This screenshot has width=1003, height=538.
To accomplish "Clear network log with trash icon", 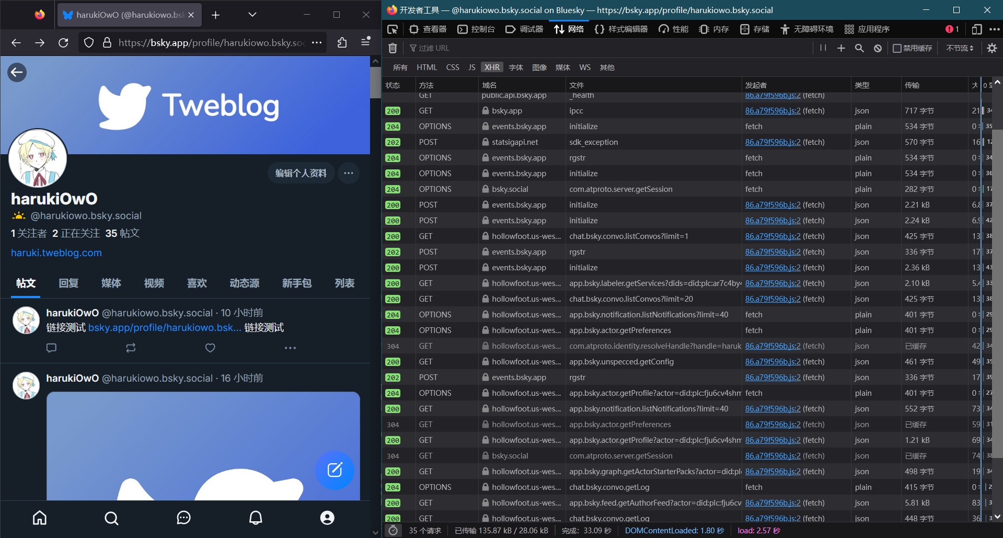I will (393, 48).
